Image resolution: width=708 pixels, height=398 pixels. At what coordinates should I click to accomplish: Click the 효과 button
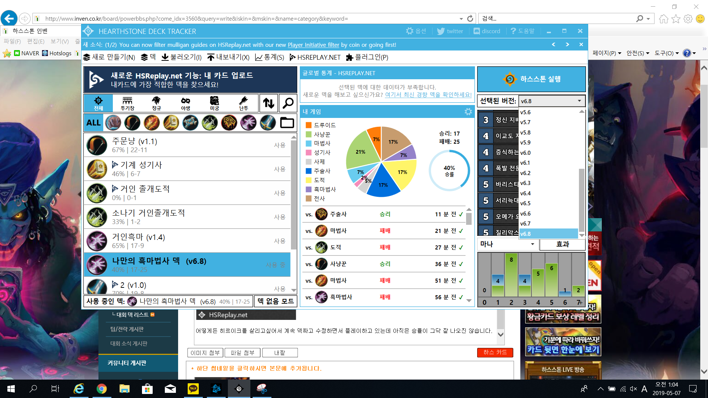562,244
